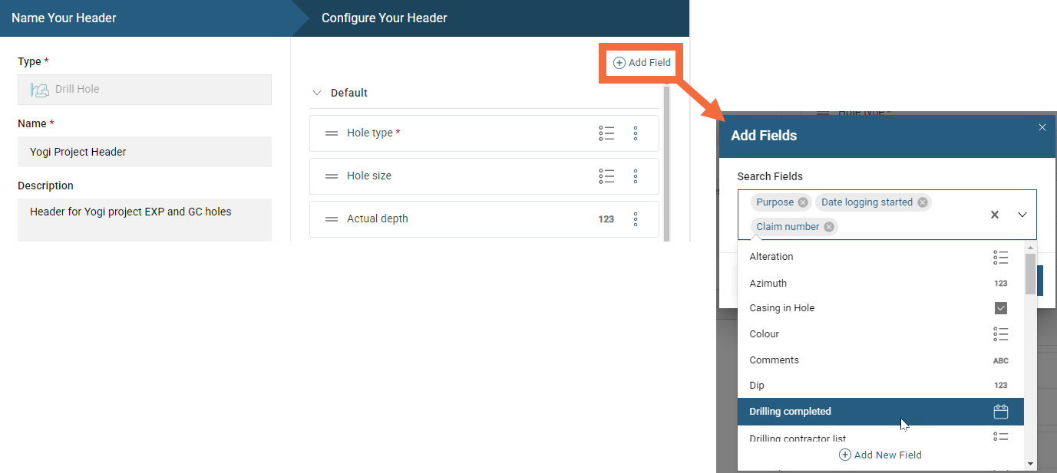Click calendar icon next to Drilling completed
1057x473 pixels.
(x=1000, y=412)
